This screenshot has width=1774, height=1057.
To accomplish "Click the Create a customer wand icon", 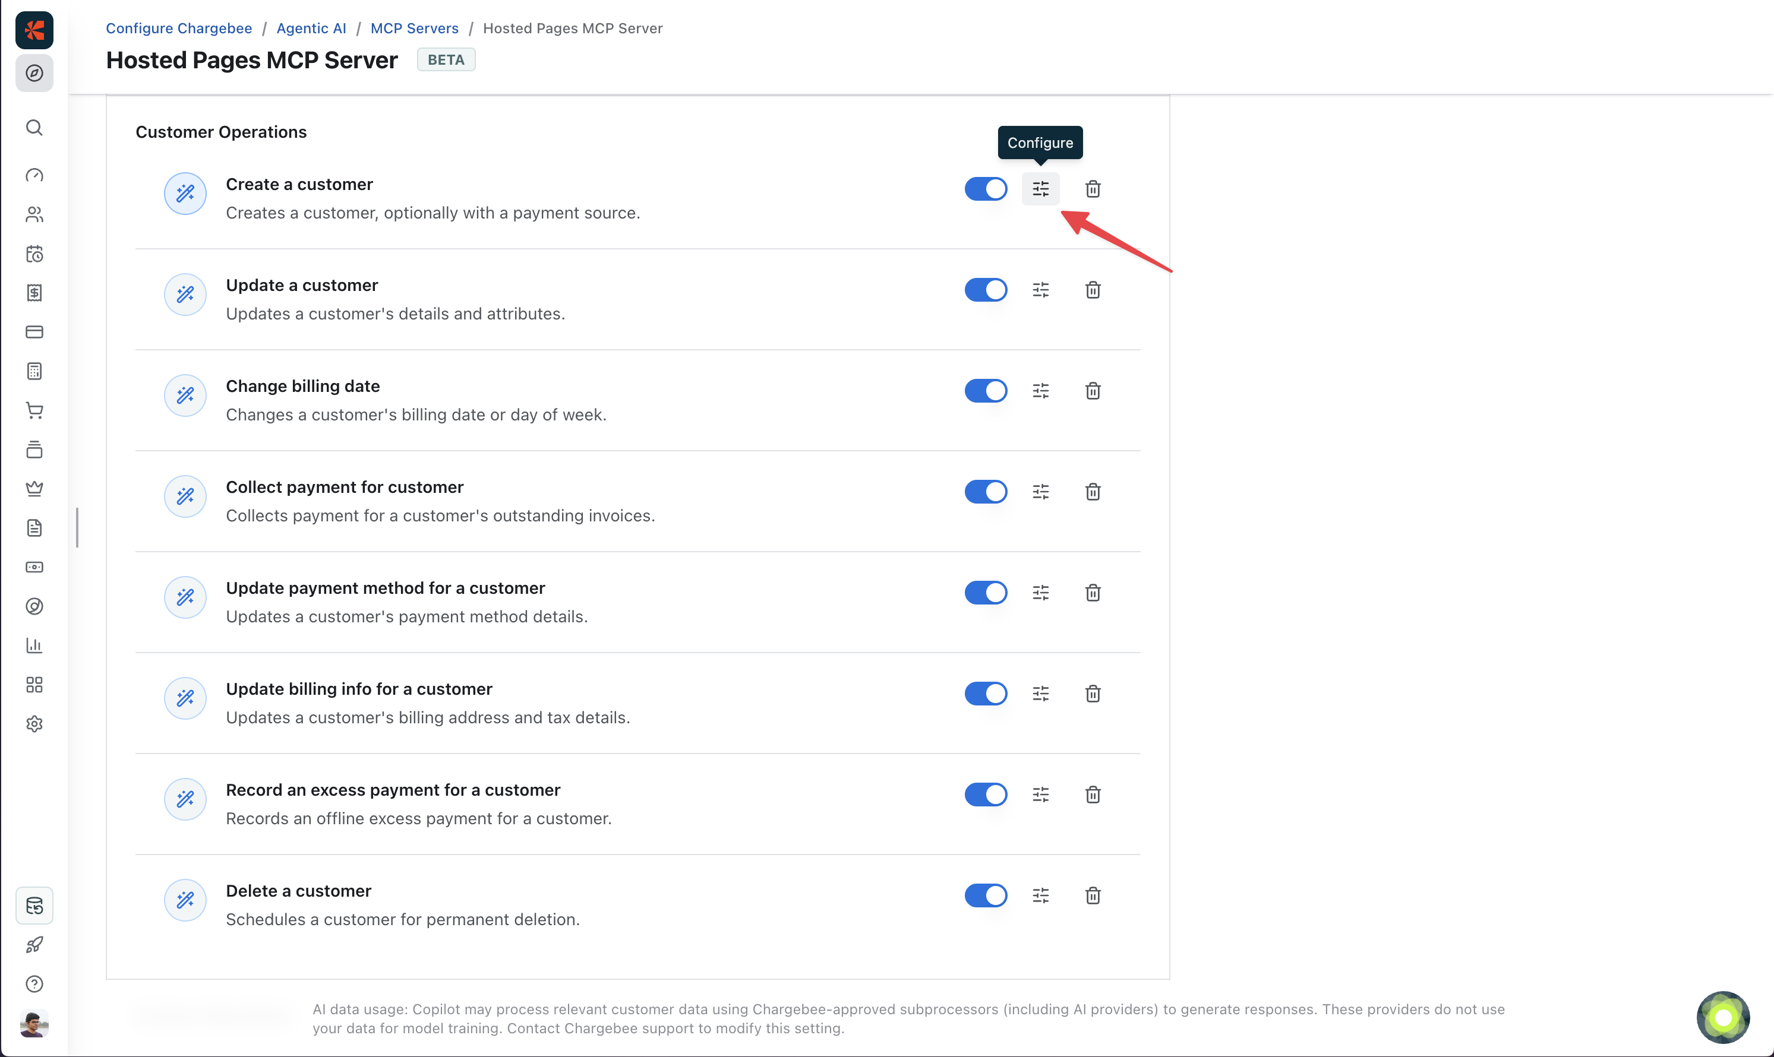I will [x=185, y=194].
